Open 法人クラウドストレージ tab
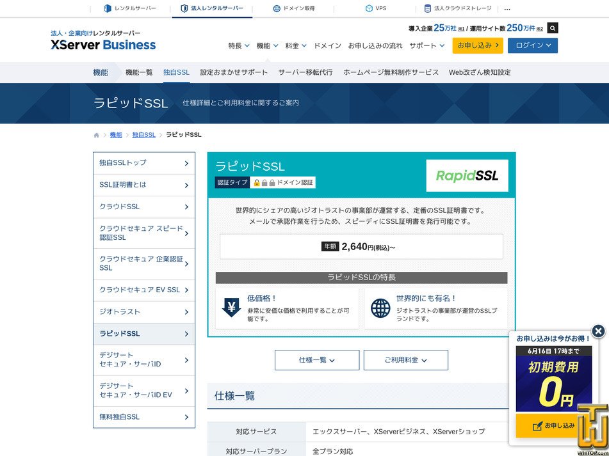Screen dimensions: 609x456 pos(457,8)
